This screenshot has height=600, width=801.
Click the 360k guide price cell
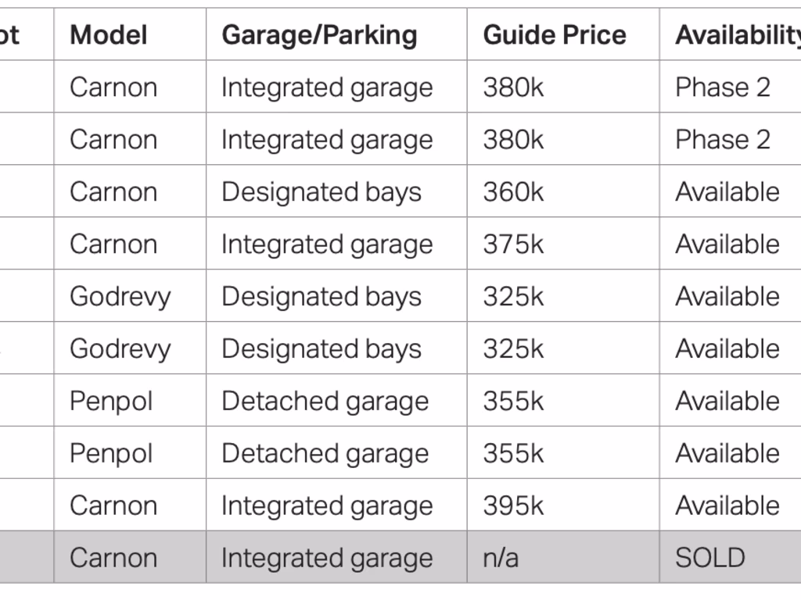coord(513,191)
